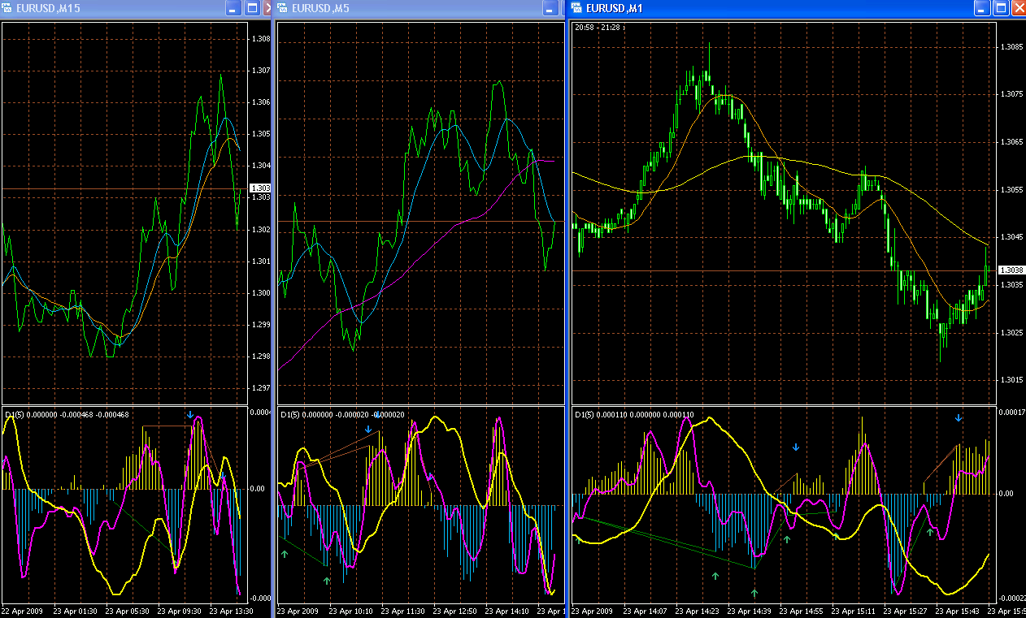Maximize the EURUSD,M1 chart window

(x=1001, y=8)
